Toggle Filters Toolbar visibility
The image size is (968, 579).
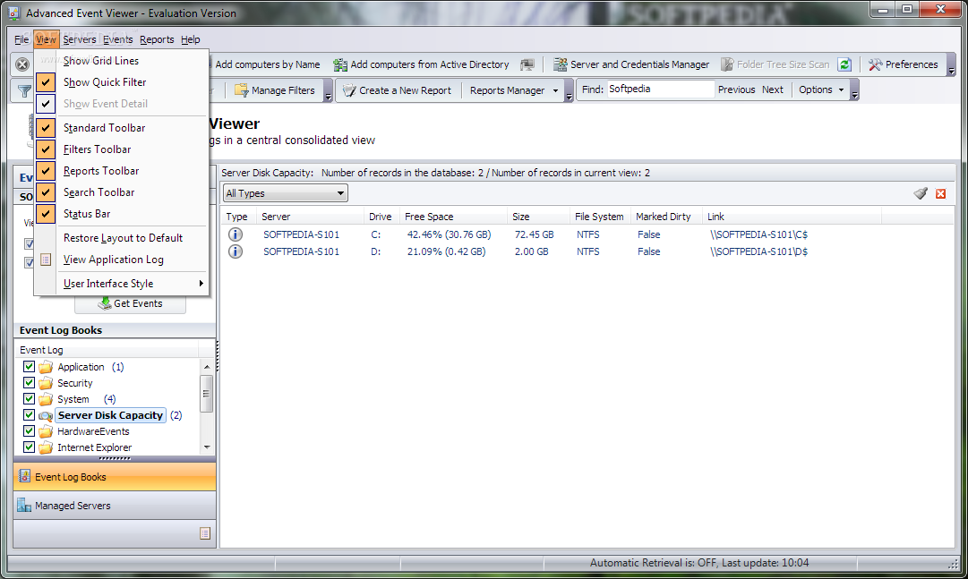[122, 149]
